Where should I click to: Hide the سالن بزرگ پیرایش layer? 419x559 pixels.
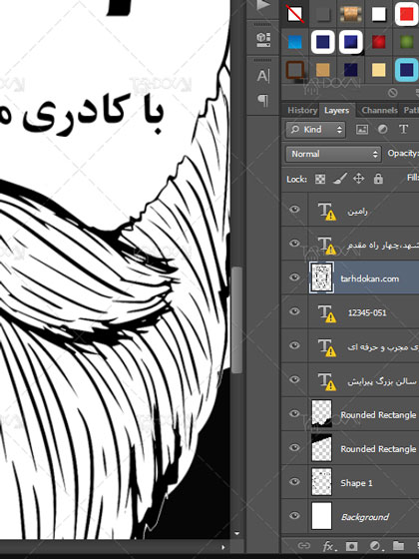[294, 379]
